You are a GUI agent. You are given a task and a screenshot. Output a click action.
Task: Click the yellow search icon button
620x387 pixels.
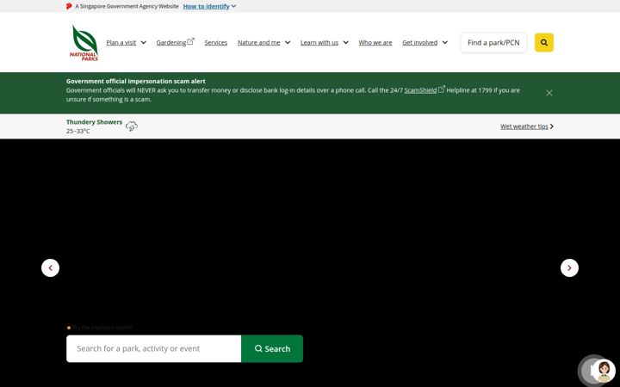pos(544,43)
